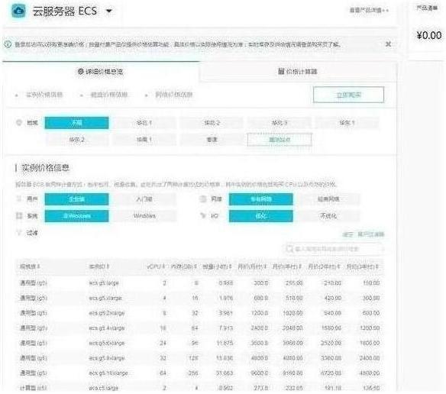Dismiss the notice banner with the X icon
446x394 pixels.
coord(388,44)
